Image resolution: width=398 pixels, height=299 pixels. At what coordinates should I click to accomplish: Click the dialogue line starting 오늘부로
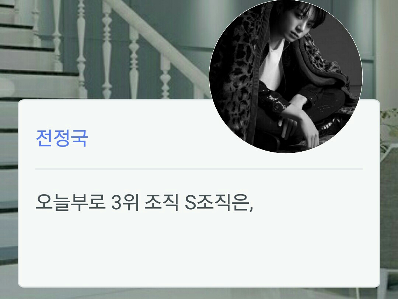(144, 203)
